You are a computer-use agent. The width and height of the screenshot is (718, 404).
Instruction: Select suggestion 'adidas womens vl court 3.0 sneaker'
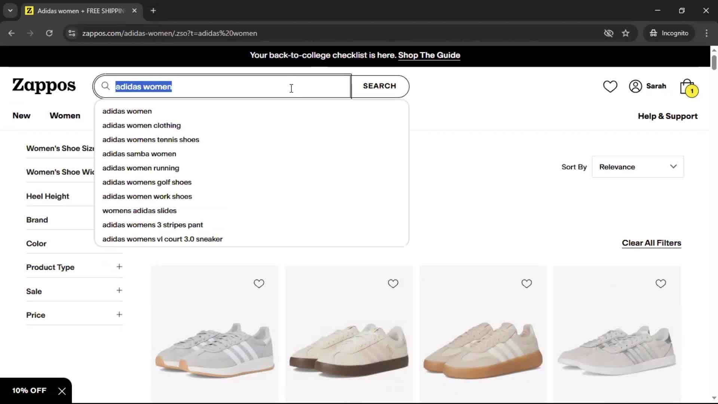[x=252, y=239]
